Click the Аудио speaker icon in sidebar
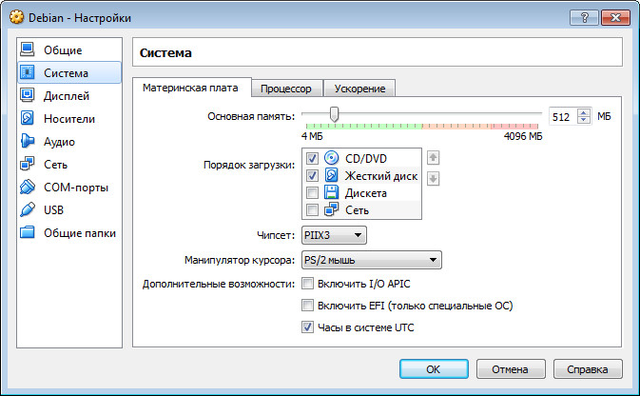This screenshot has height=396, width=640. click(28, 142)
